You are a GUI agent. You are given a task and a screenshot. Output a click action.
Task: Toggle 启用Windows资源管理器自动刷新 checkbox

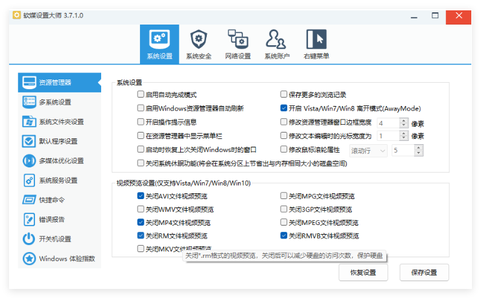point(141,108)
